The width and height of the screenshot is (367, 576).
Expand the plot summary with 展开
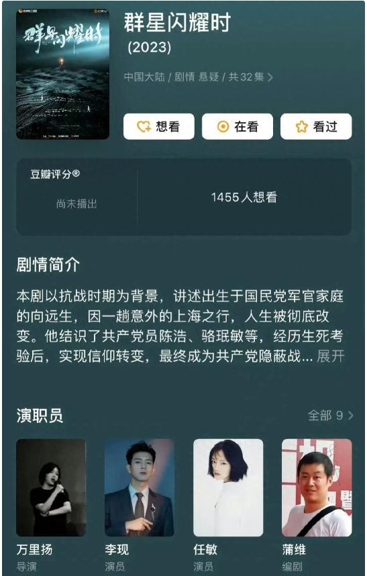tap(331, 356)
